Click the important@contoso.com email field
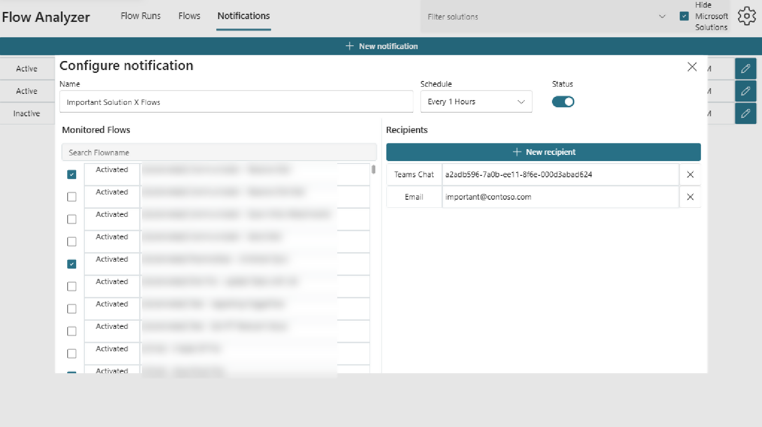This screenshot has width=762, height=427. [x=561, y=197]
